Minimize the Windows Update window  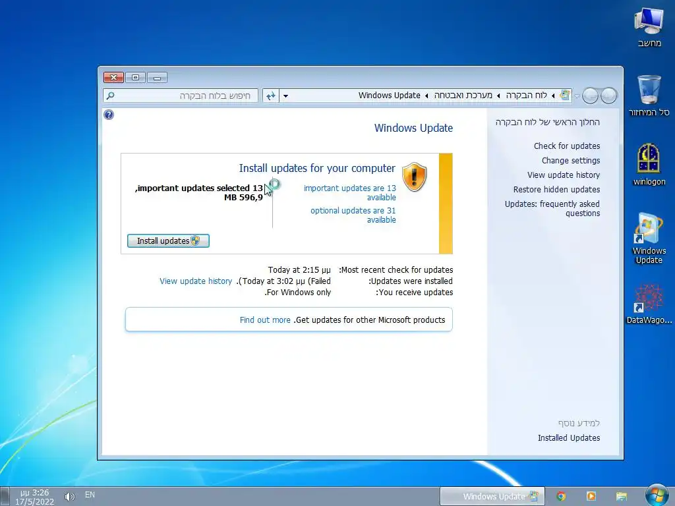pyautogui.click(x=157, y=78)
